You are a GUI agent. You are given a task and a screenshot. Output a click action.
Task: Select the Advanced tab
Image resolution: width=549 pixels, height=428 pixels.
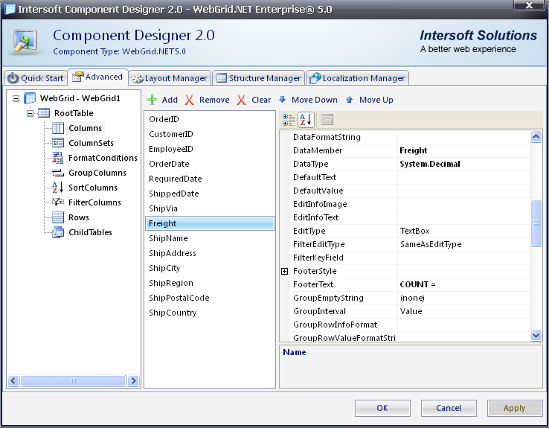pos(97,77)
